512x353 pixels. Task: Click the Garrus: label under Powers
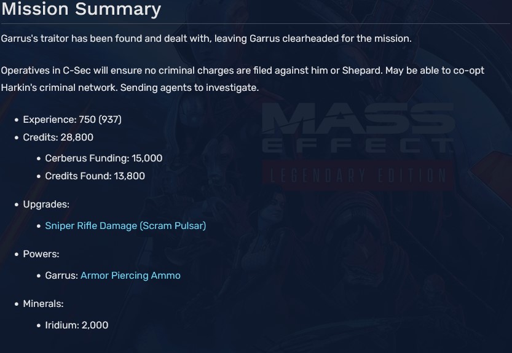[61, 275]
